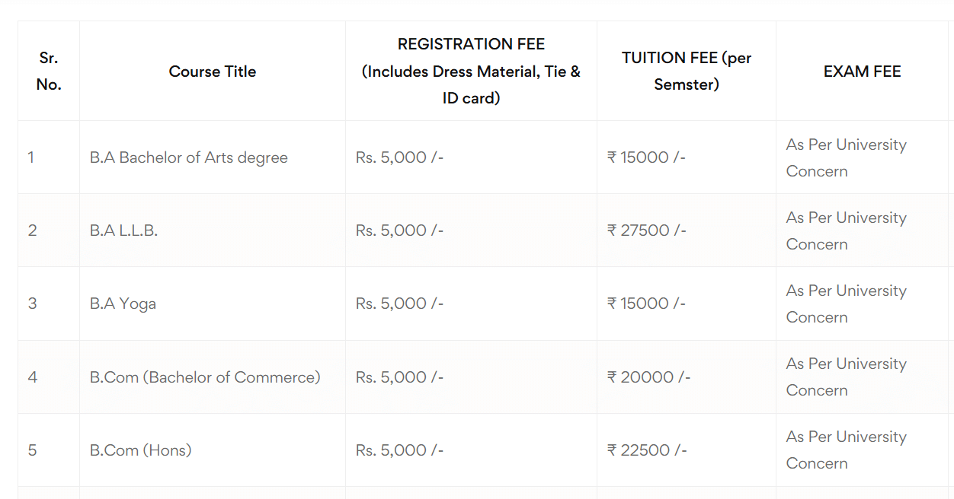Click exam fee text for B.Com (Hons)
Image resolution: width=954 pixels, height=499 pixels.
846,450
